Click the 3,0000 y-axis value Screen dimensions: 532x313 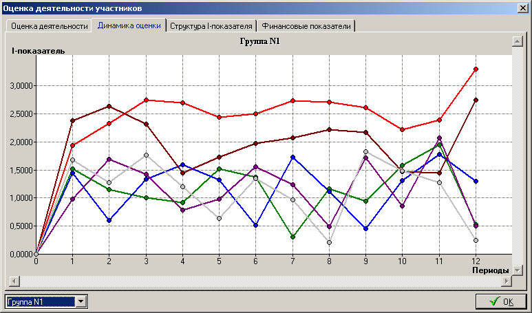[x=21, y=86]
